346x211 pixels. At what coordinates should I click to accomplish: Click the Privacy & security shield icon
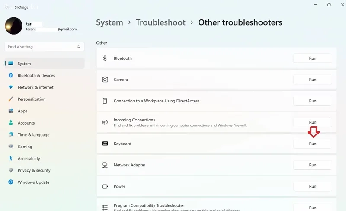click(x=10, y=170)
